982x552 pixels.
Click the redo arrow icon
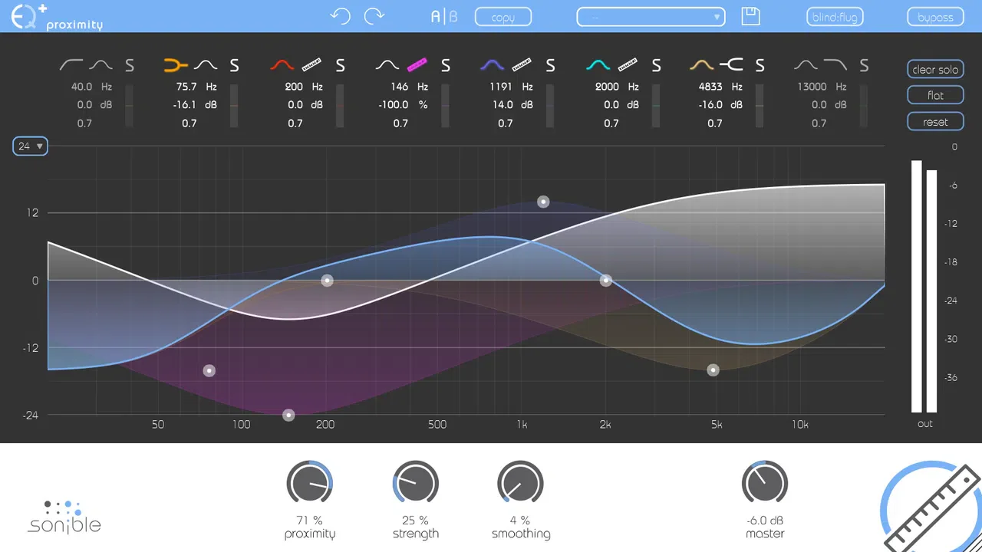(374, 16)
